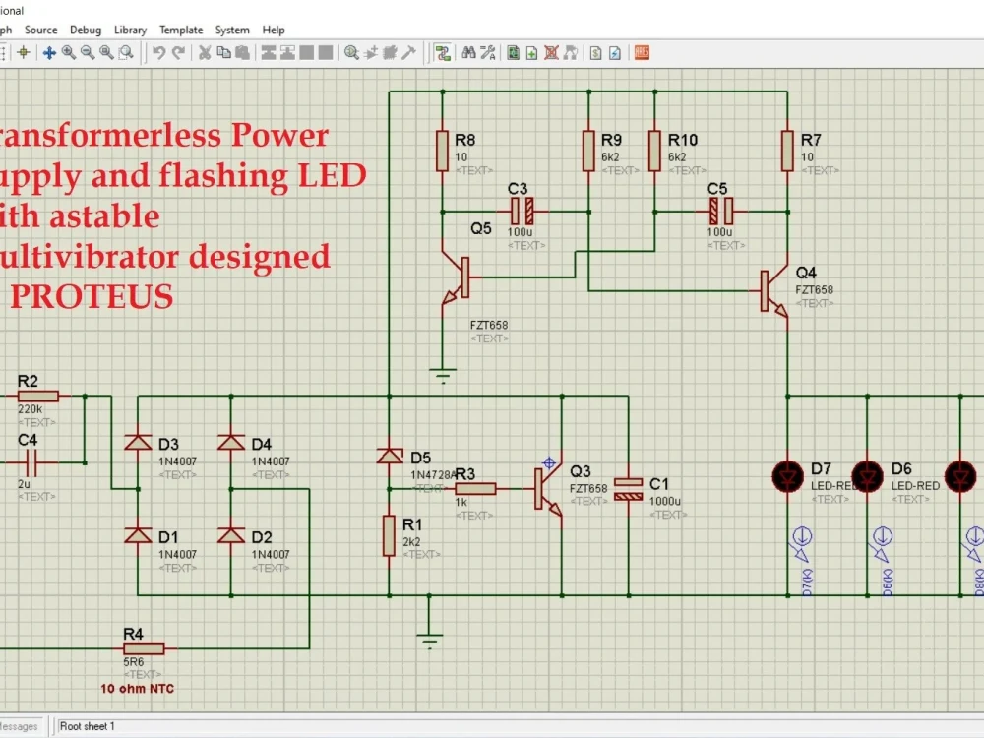The height and width of the screenshot is (738, 984).
Task: Open the Help menu
Action: (x=273, y=30)
